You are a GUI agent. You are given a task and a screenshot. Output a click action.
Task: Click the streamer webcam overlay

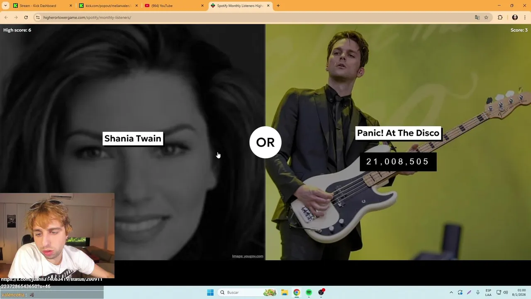pyautogui.click(x=57, y=235)
